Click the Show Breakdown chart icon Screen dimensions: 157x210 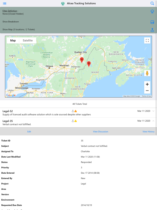click(152, 22)
